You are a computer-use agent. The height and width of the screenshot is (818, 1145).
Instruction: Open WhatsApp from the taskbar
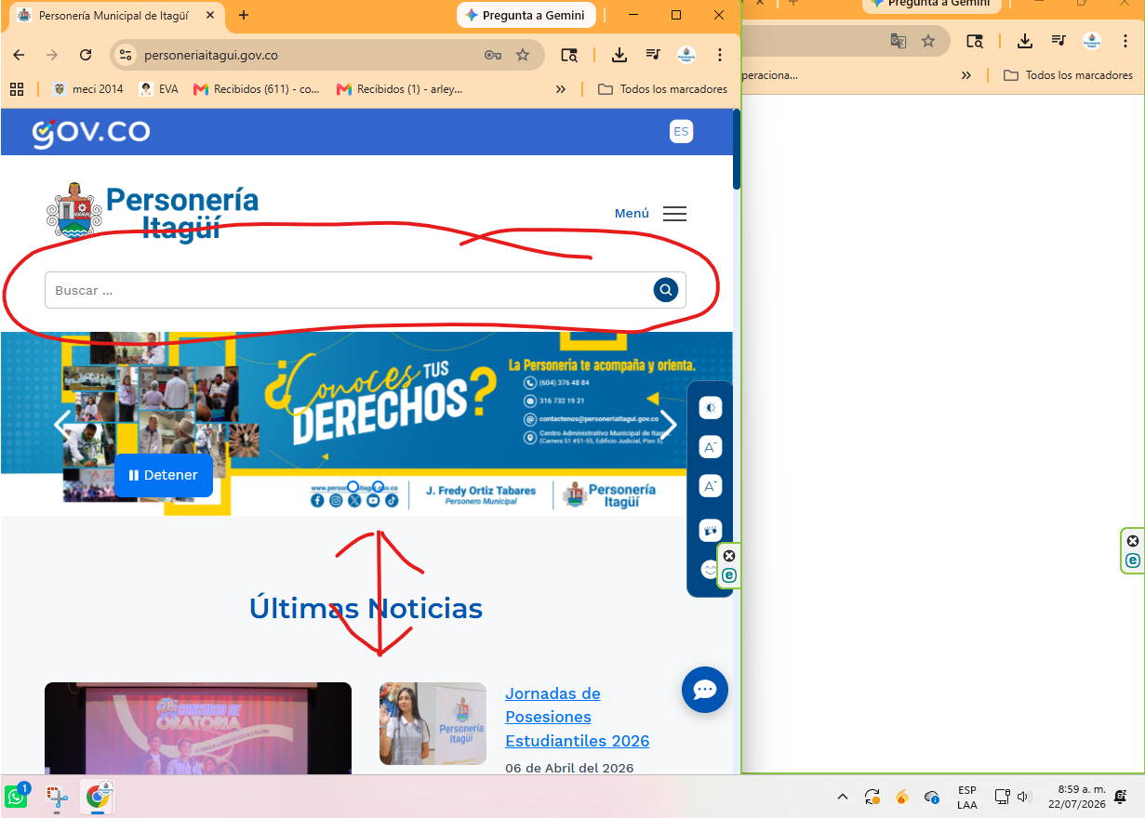17,797
